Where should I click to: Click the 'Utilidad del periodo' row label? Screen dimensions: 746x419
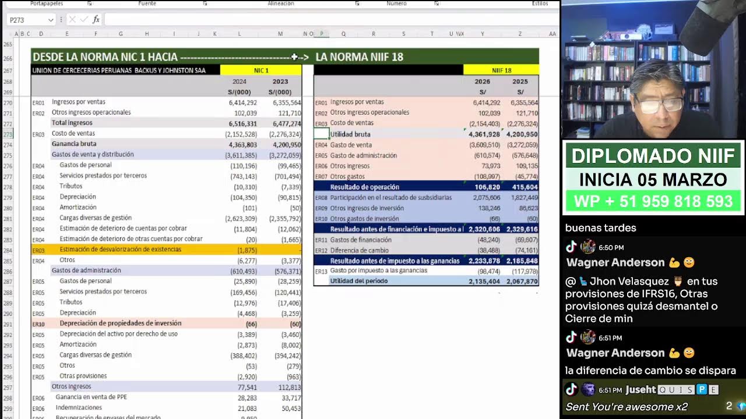click(358, 281)
